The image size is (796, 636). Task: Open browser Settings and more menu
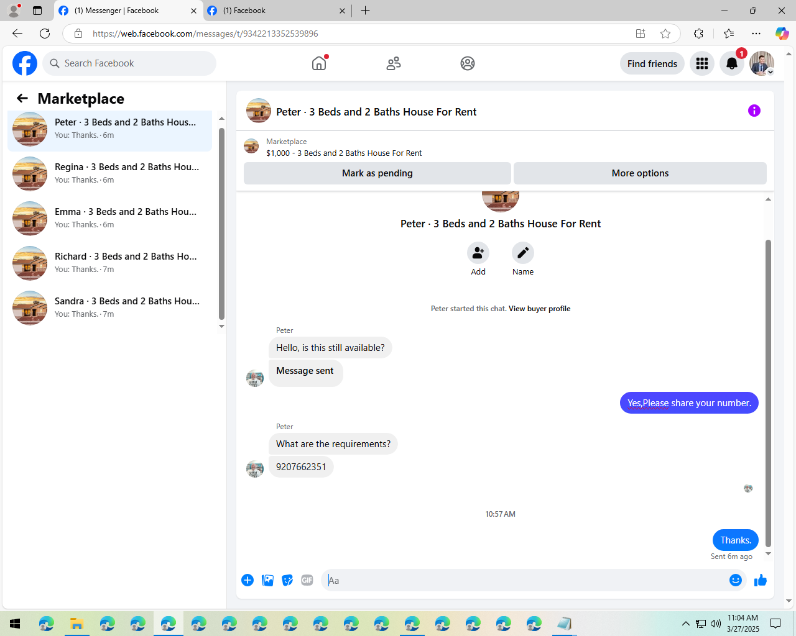756,34
